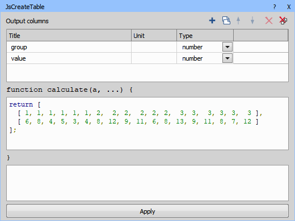Click the Unit cell of the group row
This screenshot has height=221, width=295.
tap(154, 47)
